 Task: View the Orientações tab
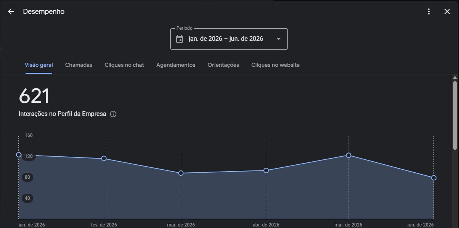tap(223, 65)
